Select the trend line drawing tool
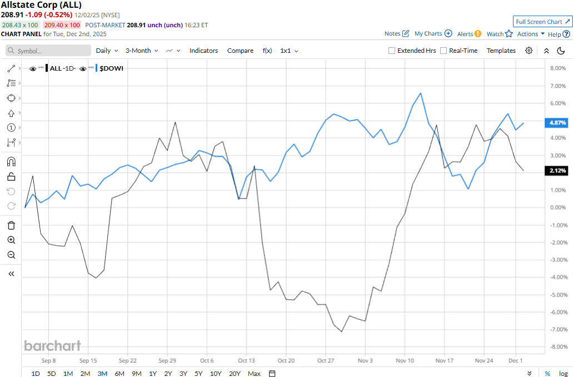Image resolution: width=573 pixels, height=377 pixels. 11,68
